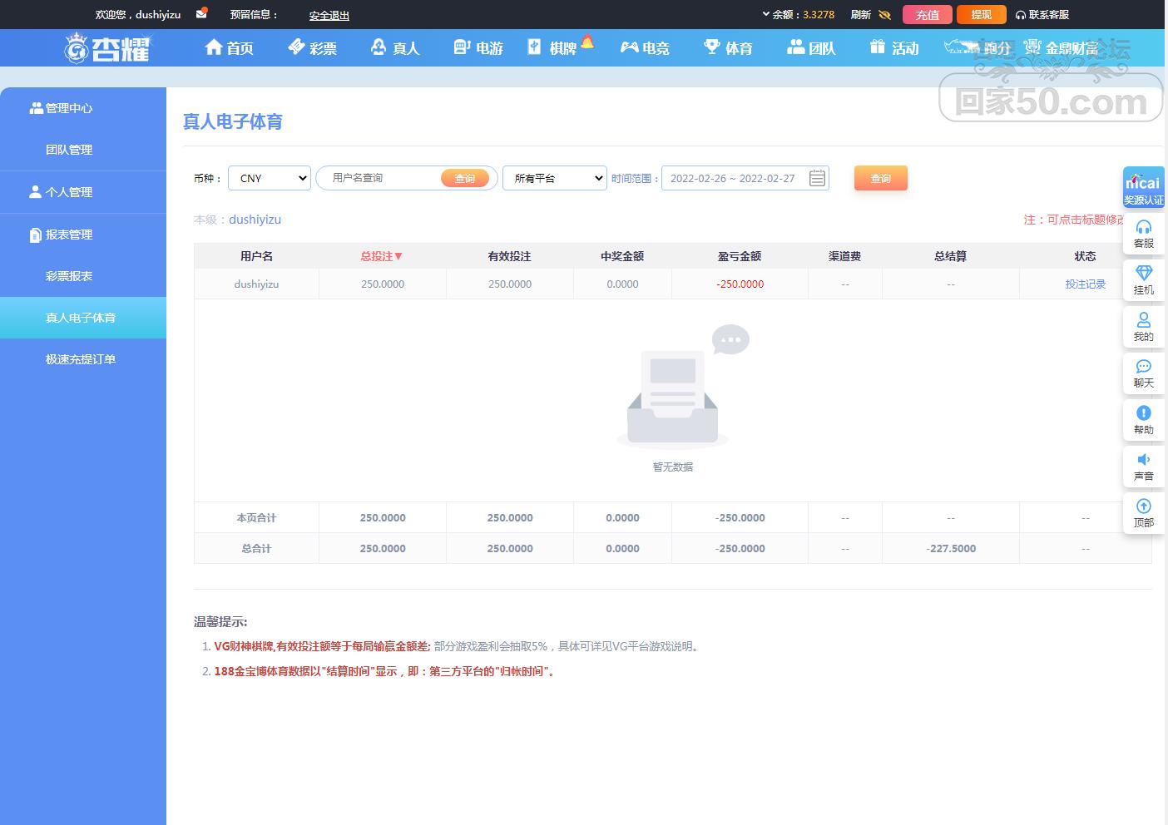Viewport: 1168px width, 825px height.
Task: Select 彩票报表 in left sidebar
Action: pos(69,276)
